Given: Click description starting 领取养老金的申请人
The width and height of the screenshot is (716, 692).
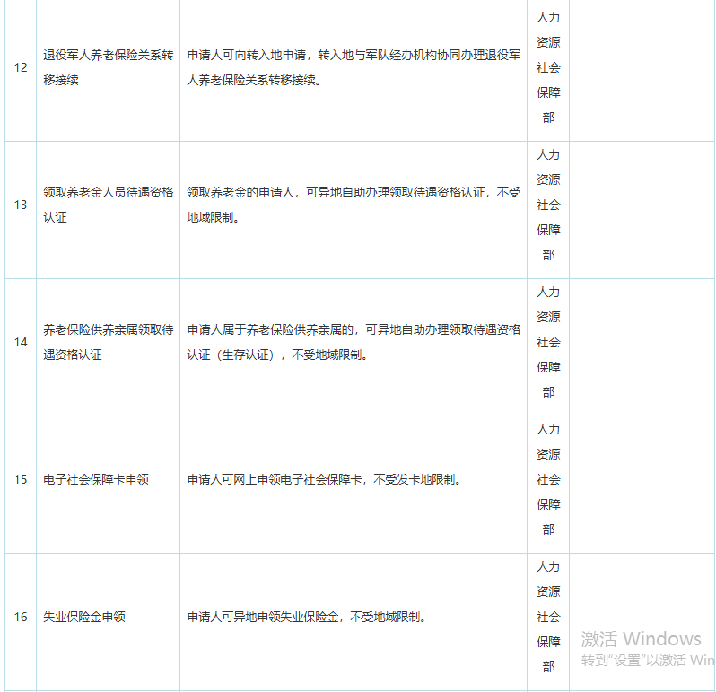Looking at the screenshot, I should [354, 206].
